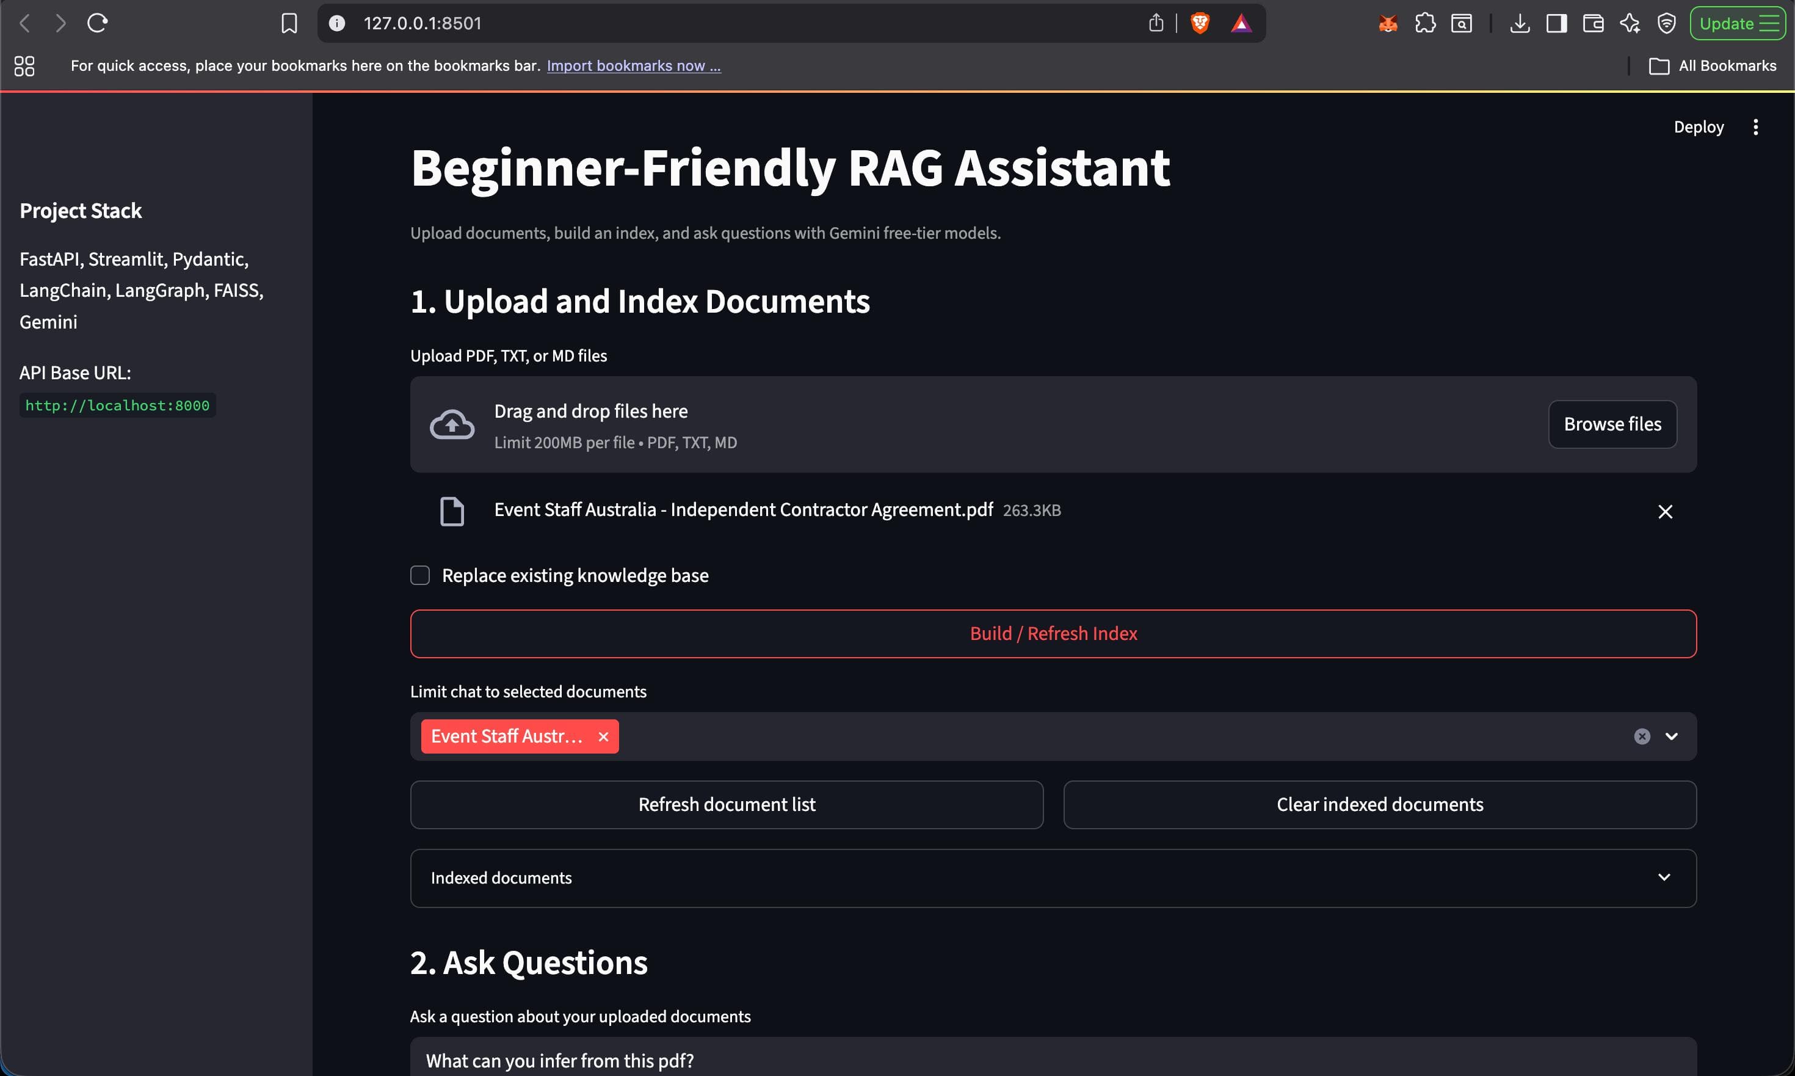Open the Brave Wallet icon
The width and height of the screenshot is (1795, 1076).
[1593, 24]
